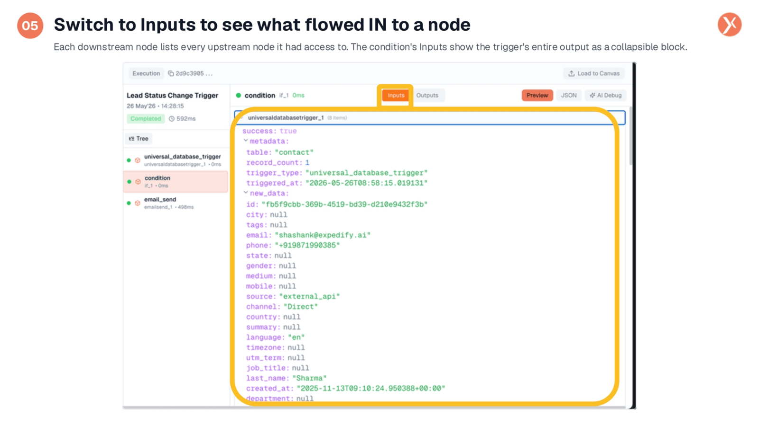The width and height of the screenshot is (759, 426).
Task: Select the JSON view mode
Action: pos(569,95)
